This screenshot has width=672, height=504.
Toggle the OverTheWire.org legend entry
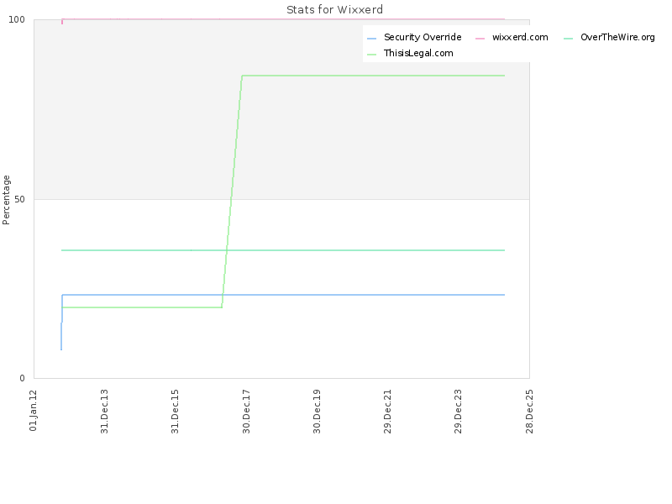pyautogui.click(x=617, y=38)
